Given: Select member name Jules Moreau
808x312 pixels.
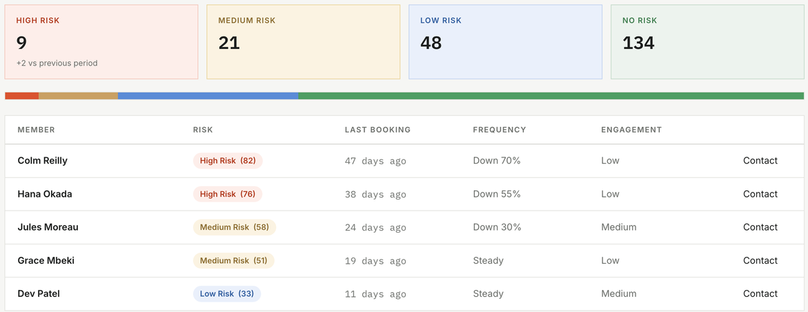Looking at the screenshot, I should point(48,227).
